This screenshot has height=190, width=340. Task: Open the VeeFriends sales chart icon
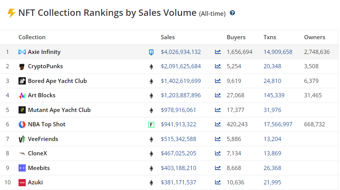(218, 139)
